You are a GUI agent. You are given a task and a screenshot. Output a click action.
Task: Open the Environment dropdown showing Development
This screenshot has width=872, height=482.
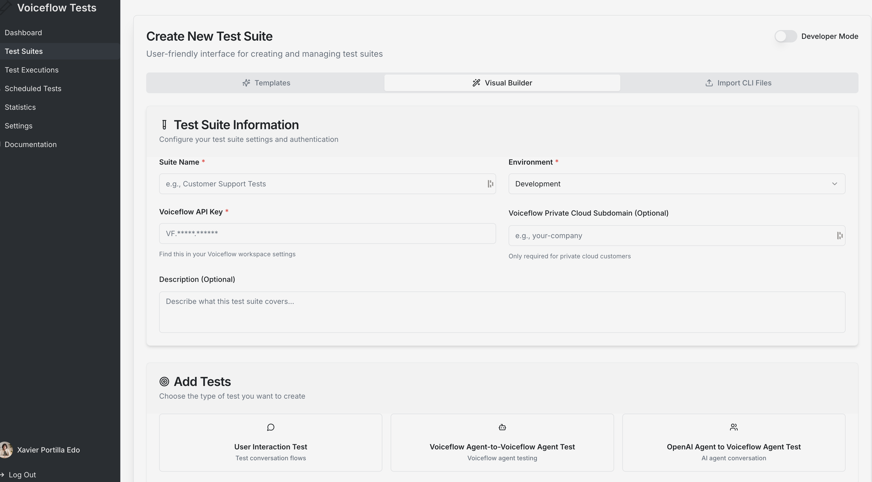(677, 184)
